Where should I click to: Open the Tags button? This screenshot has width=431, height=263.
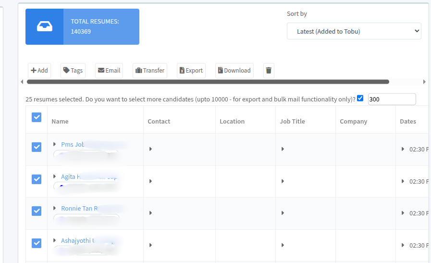coord(73,70)
